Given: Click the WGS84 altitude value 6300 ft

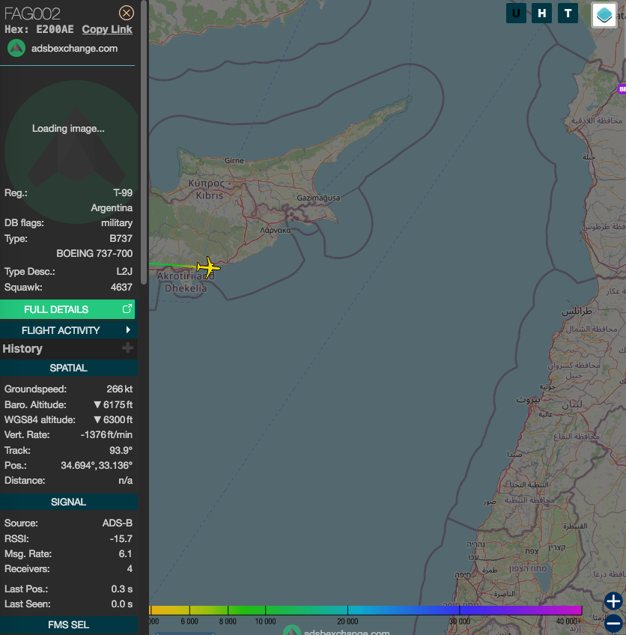Looking at the screenshot, I should pyautogui.click(x=113, y=419).
